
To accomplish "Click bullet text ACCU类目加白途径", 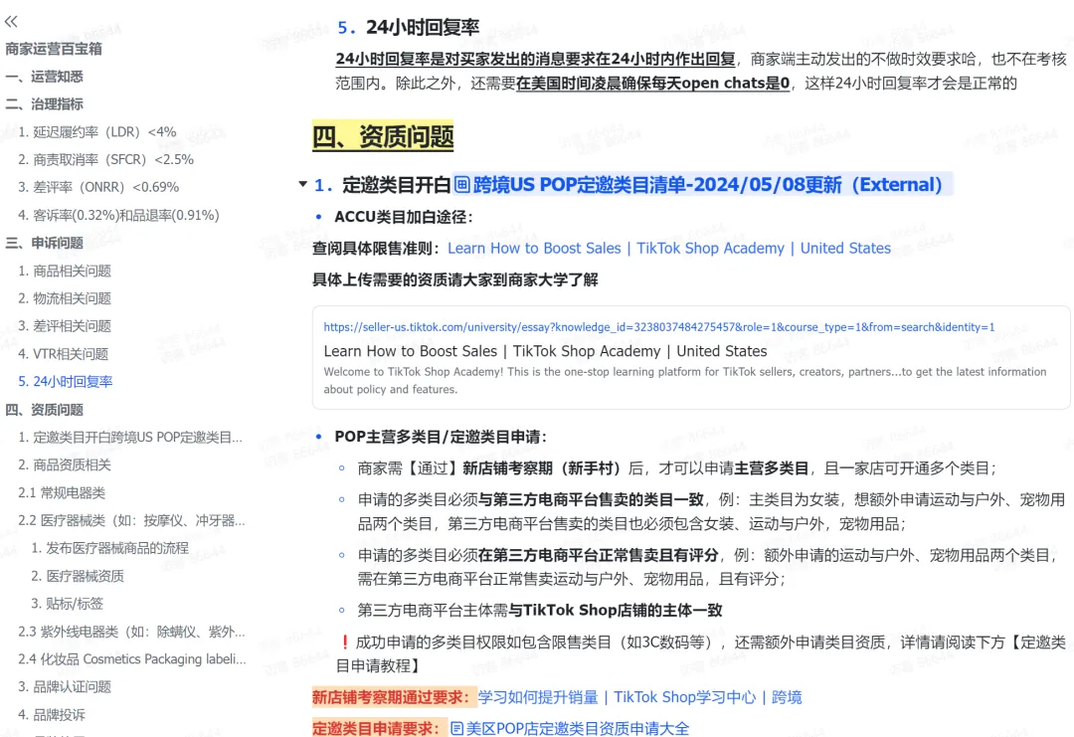I will (404, 217).
